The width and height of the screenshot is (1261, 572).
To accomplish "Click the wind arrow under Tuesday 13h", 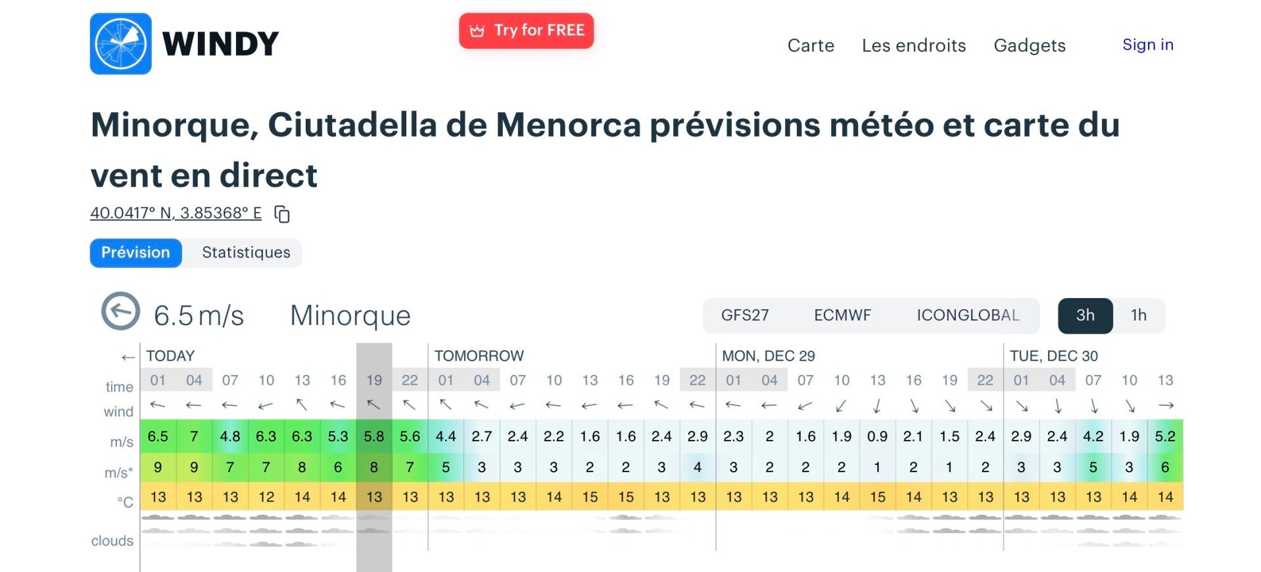I will pos(1165,405).
